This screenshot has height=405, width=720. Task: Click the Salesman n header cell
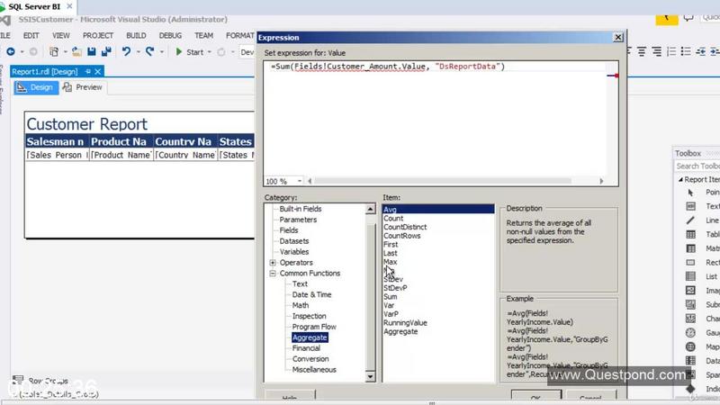tap(57, 141)
